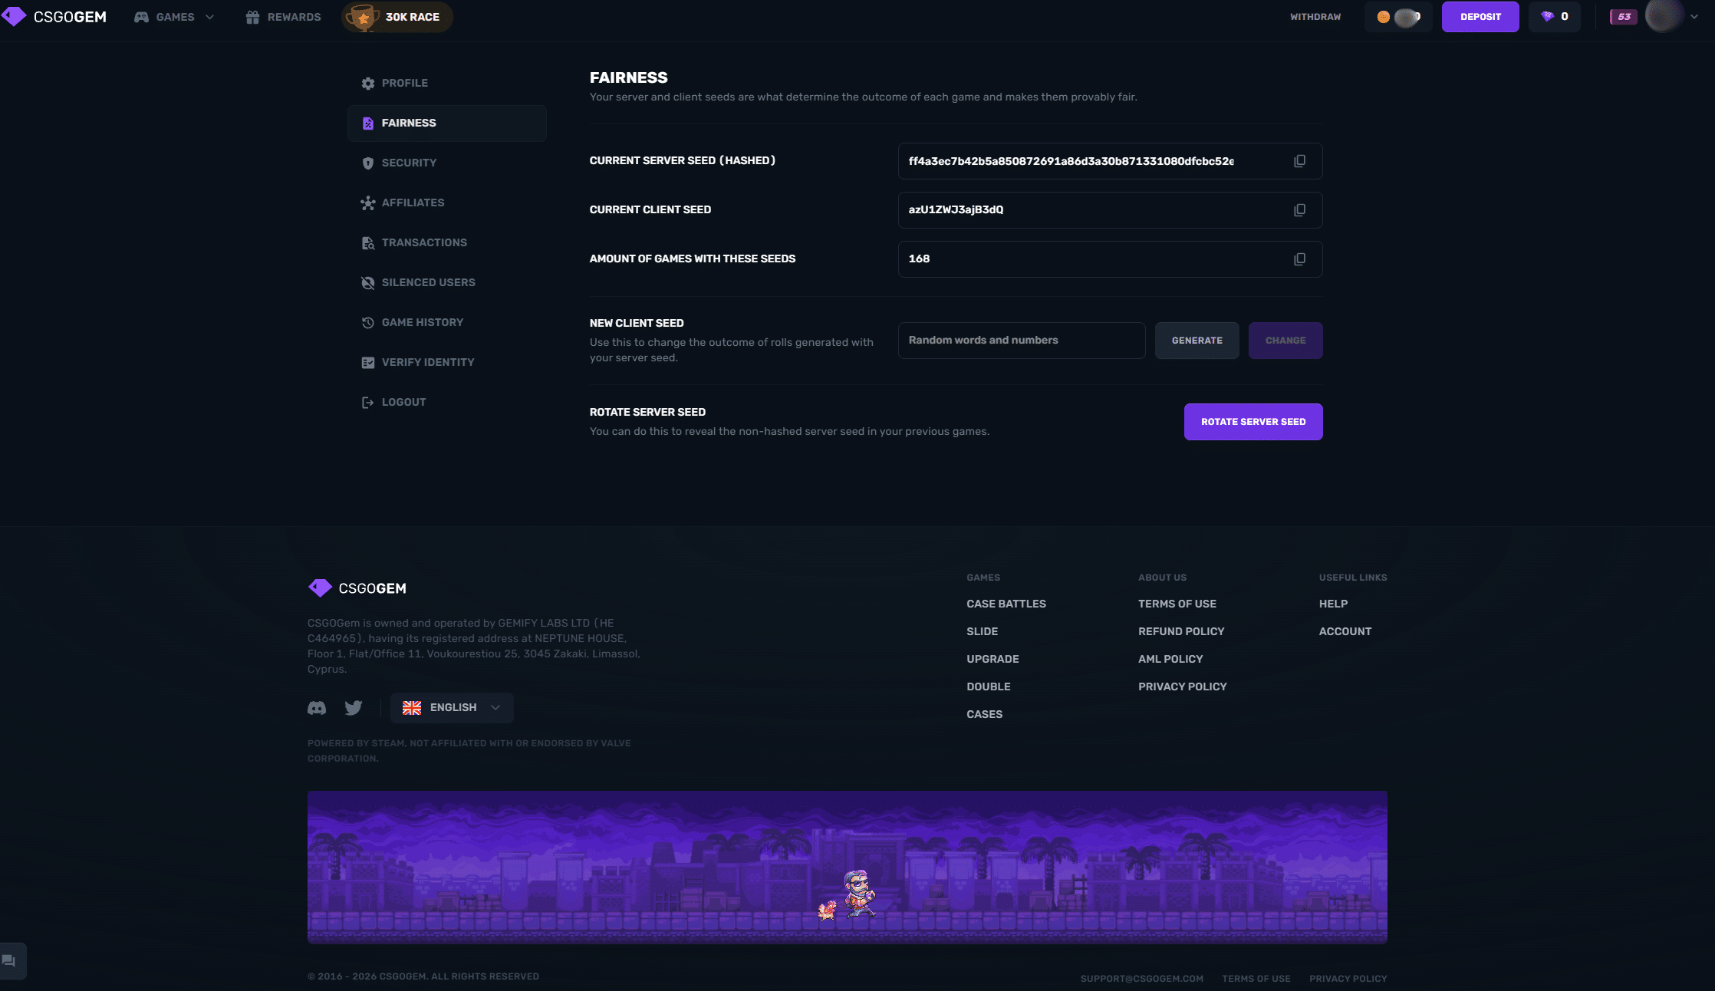Open the chat bubble icon

9,961
